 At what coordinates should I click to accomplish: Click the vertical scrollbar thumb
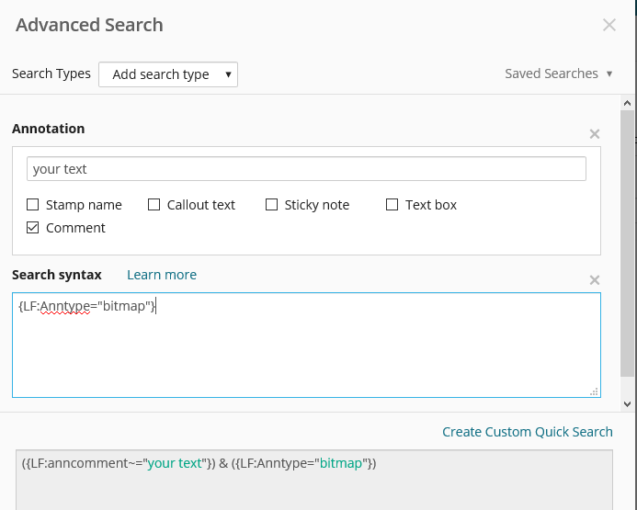pyautogui.click(x=627, y=244)
